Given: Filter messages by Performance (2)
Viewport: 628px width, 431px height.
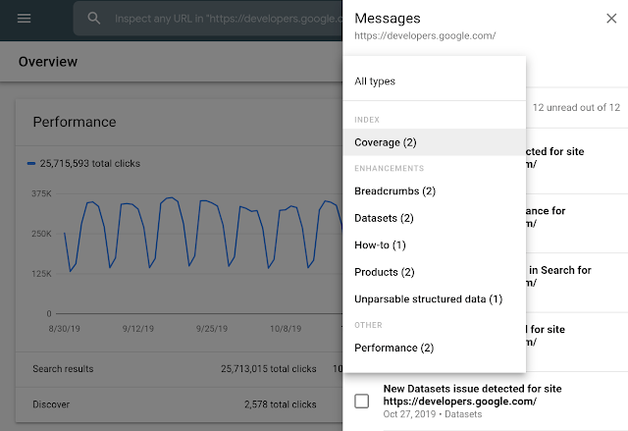Looking at the screenshot, I should (393, 348).
